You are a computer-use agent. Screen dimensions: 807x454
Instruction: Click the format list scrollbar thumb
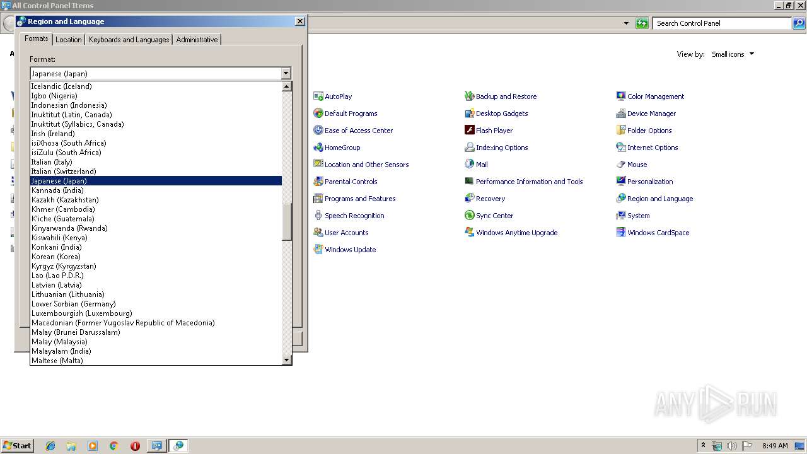click(x=287, y=221)
